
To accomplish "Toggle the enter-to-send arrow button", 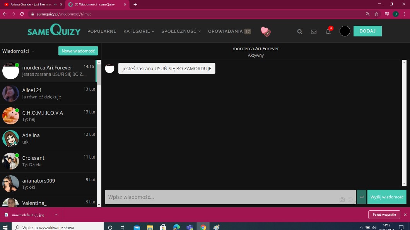I will [x=362, y=197].
